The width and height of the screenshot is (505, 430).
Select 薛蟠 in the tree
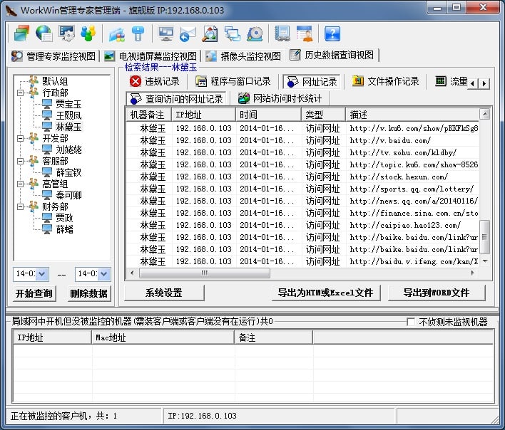pyautogui.click(x=64, y=229)
